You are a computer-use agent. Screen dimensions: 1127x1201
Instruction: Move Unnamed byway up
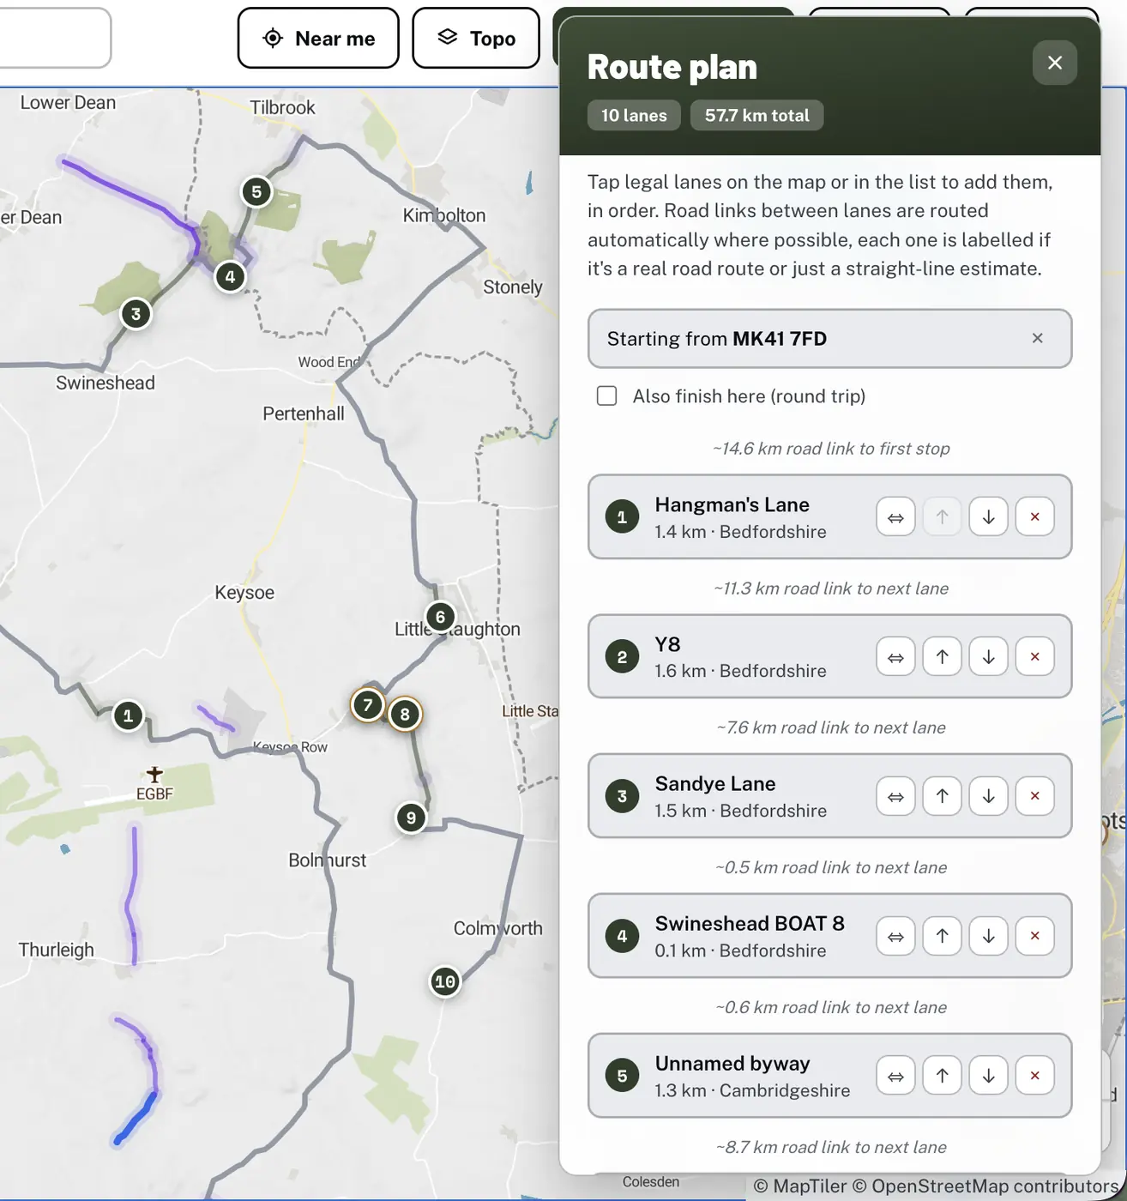coord(942,1077)
